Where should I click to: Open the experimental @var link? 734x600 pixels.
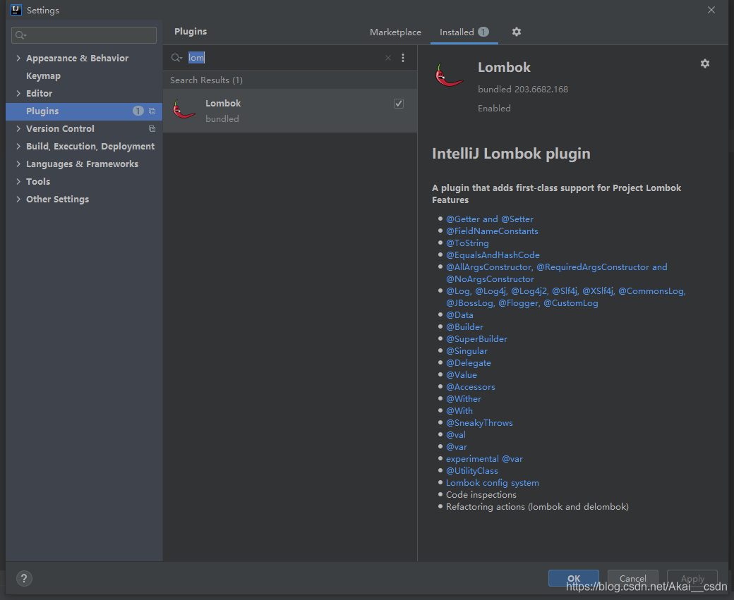pos(484,459)
